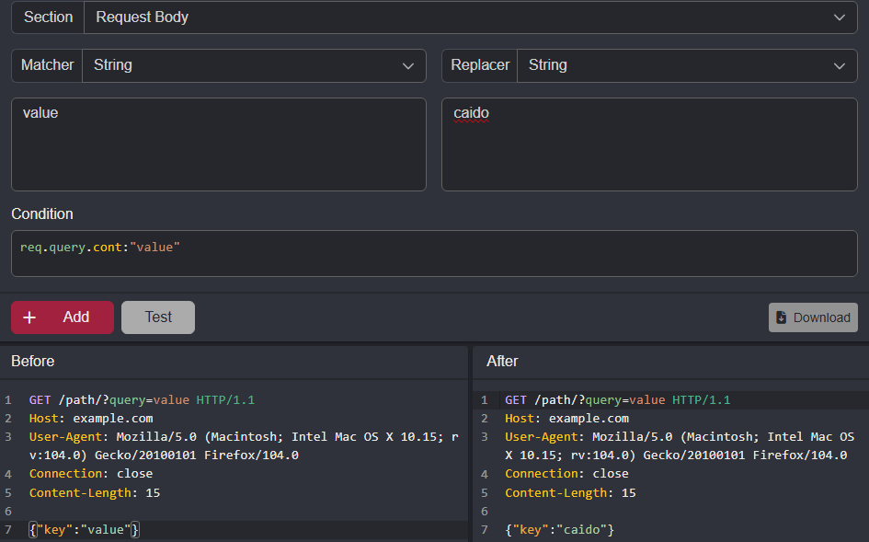Click the Connection: close line in Before editor
The height and width of the screenshot is (542, 869).
pos(91,474)
